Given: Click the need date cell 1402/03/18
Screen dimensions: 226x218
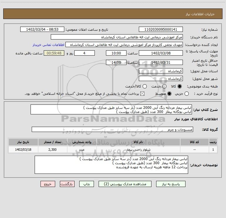Looking at the screenshot, I should (x=23, y=150).
